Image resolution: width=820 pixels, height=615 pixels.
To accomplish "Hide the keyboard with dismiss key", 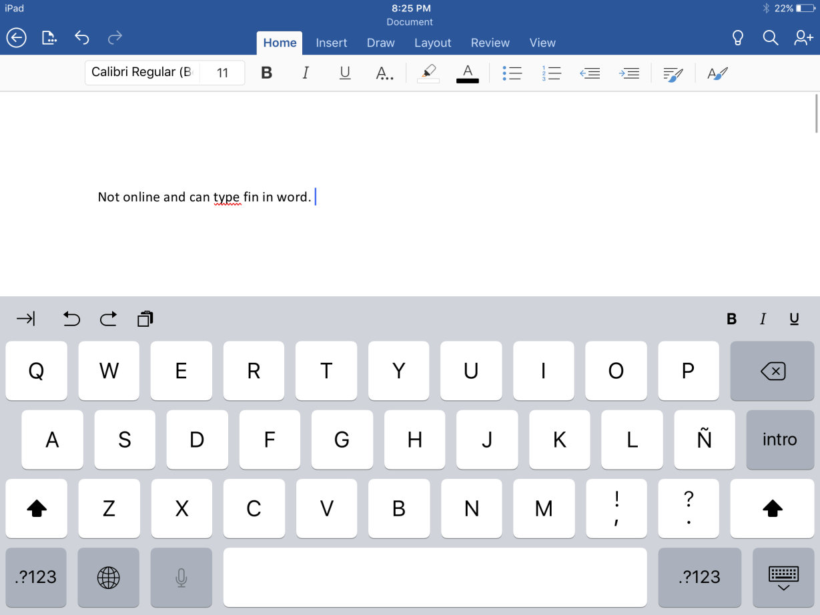I will 783,578.
